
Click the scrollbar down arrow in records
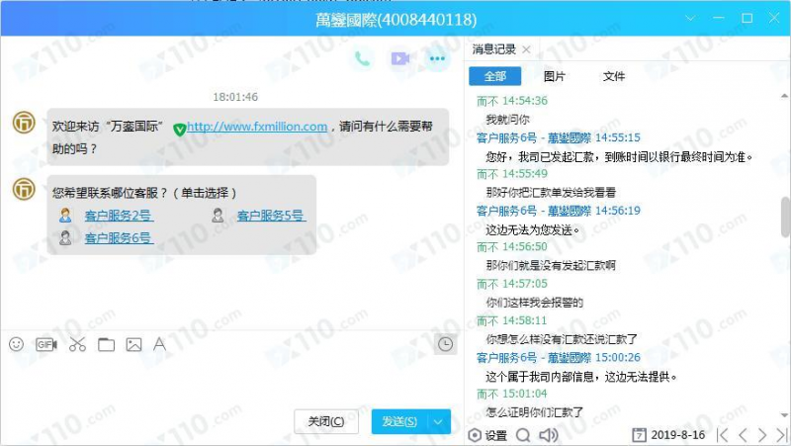[785, 415]
